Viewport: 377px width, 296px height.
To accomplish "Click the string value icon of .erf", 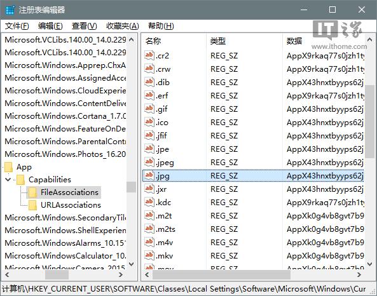I will [149, 95].
